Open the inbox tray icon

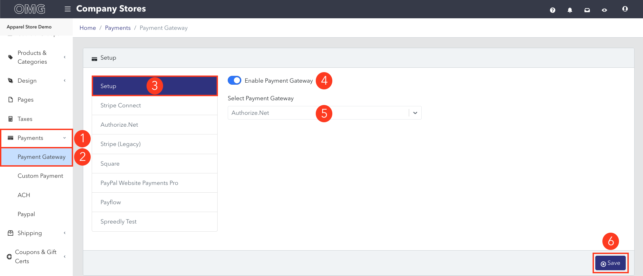tap(587, 10)
